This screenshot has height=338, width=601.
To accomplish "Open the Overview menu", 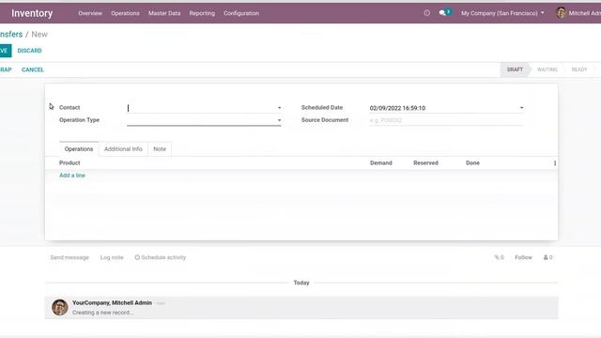I will point(90,13).
